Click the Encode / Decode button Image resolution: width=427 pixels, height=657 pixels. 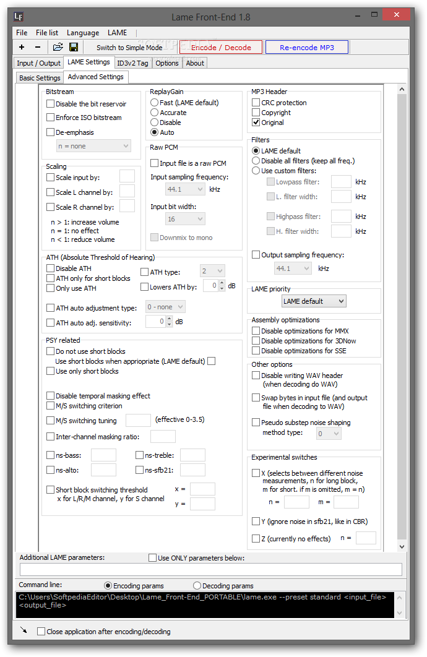[x=221, y=48]
